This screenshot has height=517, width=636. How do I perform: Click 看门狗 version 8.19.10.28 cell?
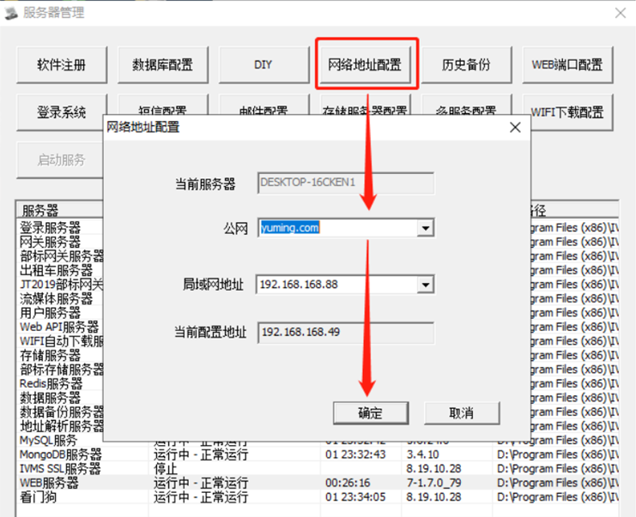coord(433,497)
